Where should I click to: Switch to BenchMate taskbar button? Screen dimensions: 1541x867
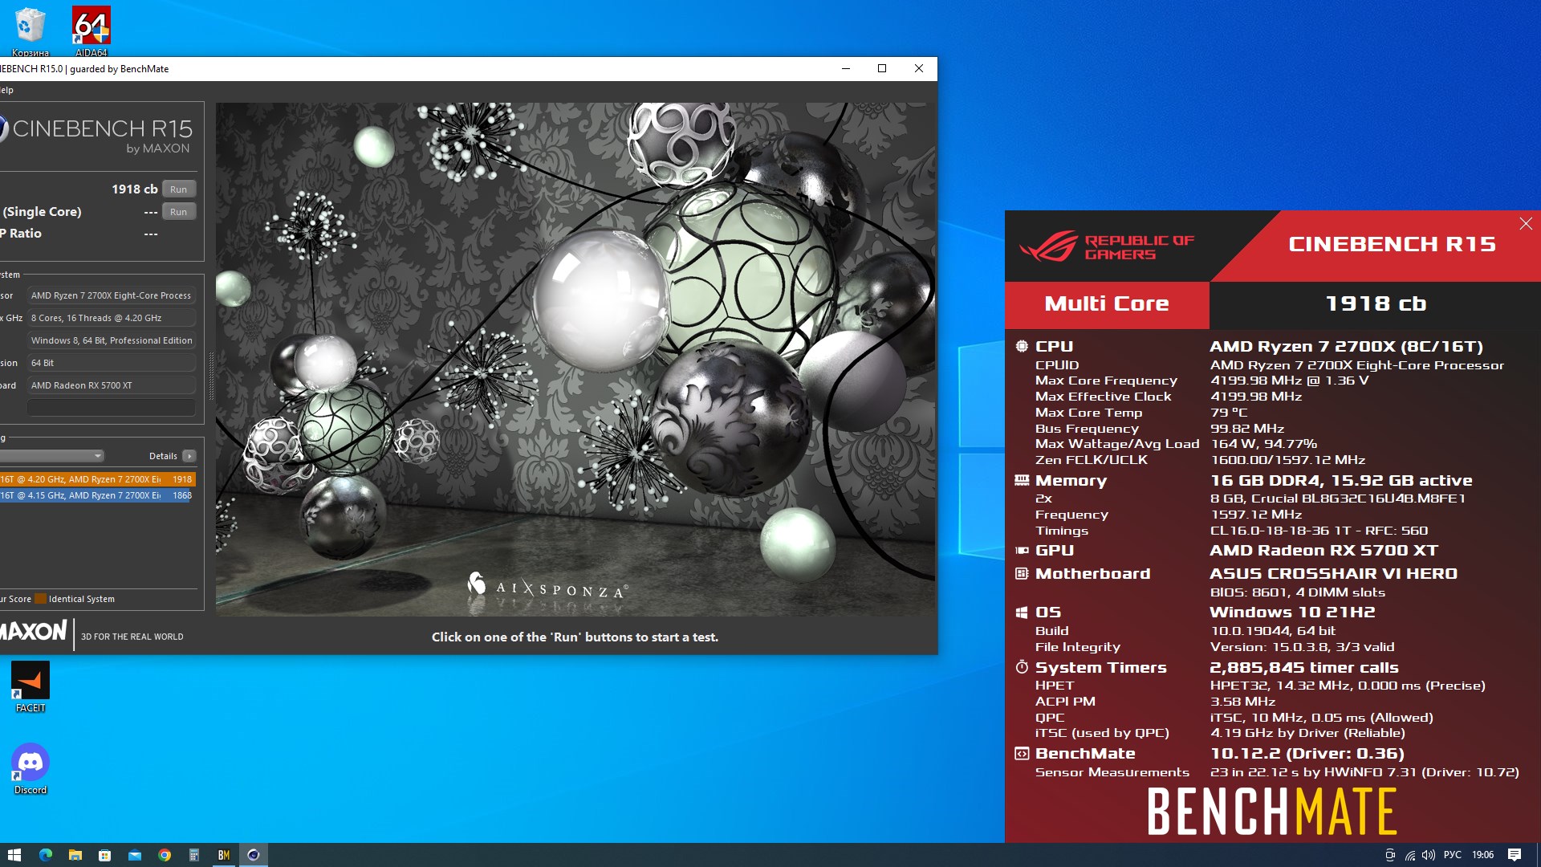coord(223,855)
